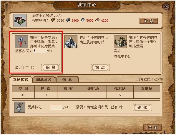Image resolution: width=176 pixels, height=135 pixels.
Task: Click the stone resource icon
Action: click(68, 20)
